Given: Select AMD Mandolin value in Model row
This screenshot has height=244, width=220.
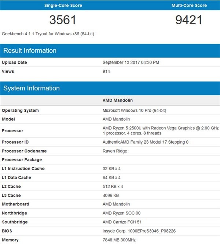Looking at the screenshot, I should (x=116, y=119).
